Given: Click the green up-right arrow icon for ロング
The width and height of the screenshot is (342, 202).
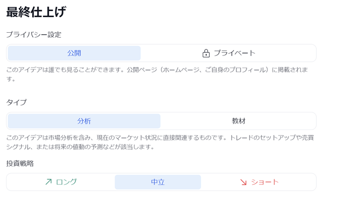Looking at the screenshot, I should tap(48, 182).
